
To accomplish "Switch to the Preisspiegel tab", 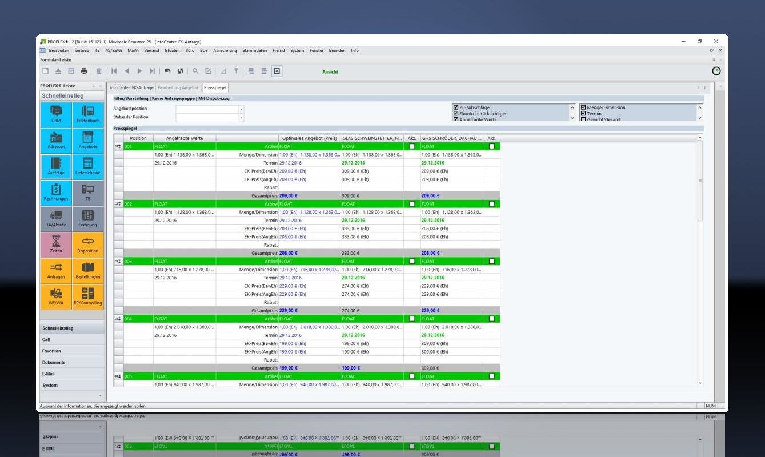I will [215, 87].
